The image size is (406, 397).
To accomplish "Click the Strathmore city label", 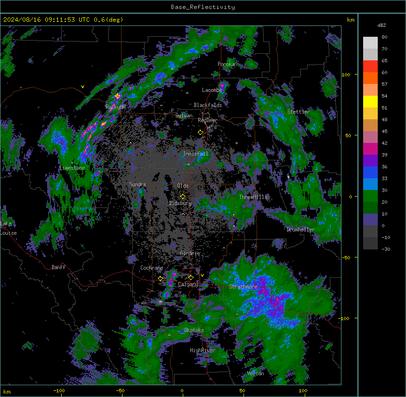I will [x=243, y=287].
